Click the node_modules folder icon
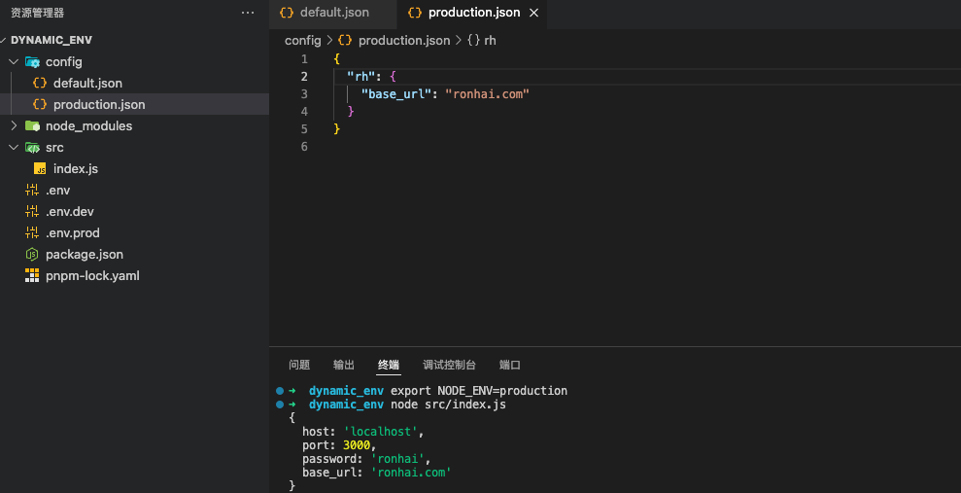 click(x=32, y=125)
